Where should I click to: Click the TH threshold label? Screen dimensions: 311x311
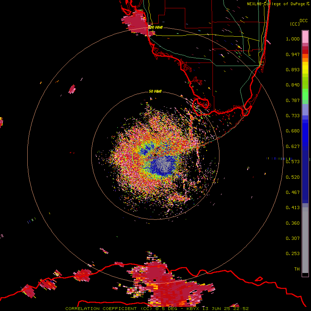[297, 269]
